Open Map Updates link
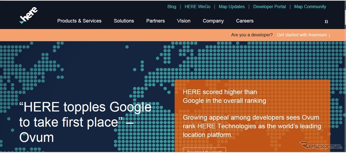Screen dimensions: 346x153 click(232, 7)
